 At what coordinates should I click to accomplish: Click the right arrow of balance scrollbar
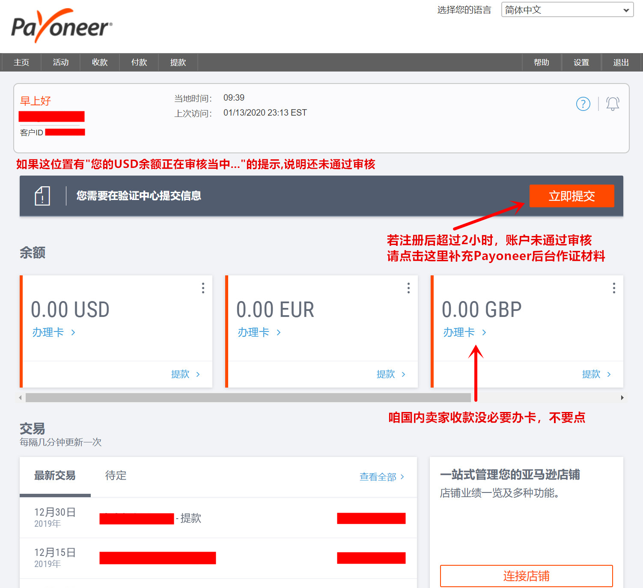point(622,397)
